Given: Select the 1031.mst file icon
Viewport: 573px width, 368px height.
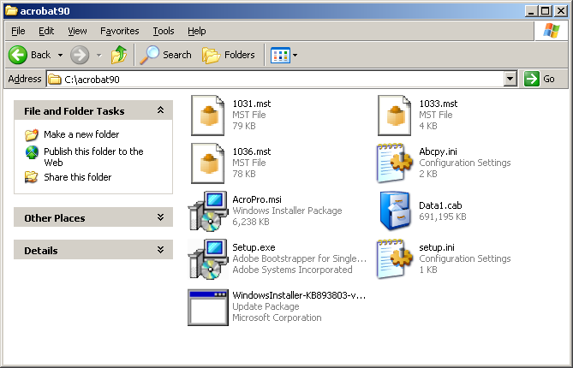Looking at the screenshot, I should (207, 116).
